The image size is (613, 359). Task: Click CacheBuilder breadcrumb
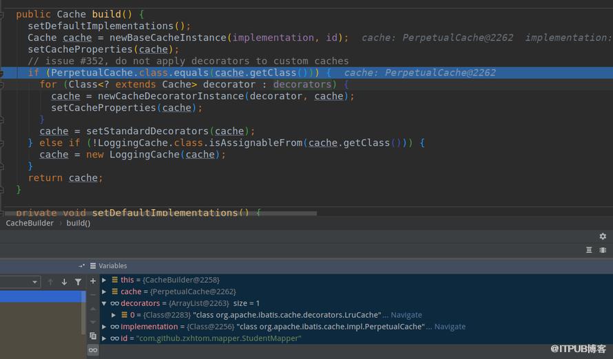pyautogui.click(x=30, y=223)
